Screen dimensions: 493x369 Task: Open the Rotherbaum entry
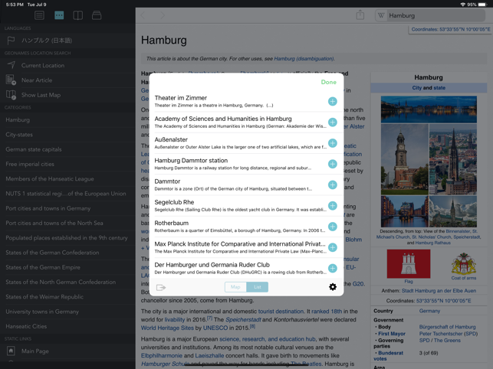[x=240, y=226]
